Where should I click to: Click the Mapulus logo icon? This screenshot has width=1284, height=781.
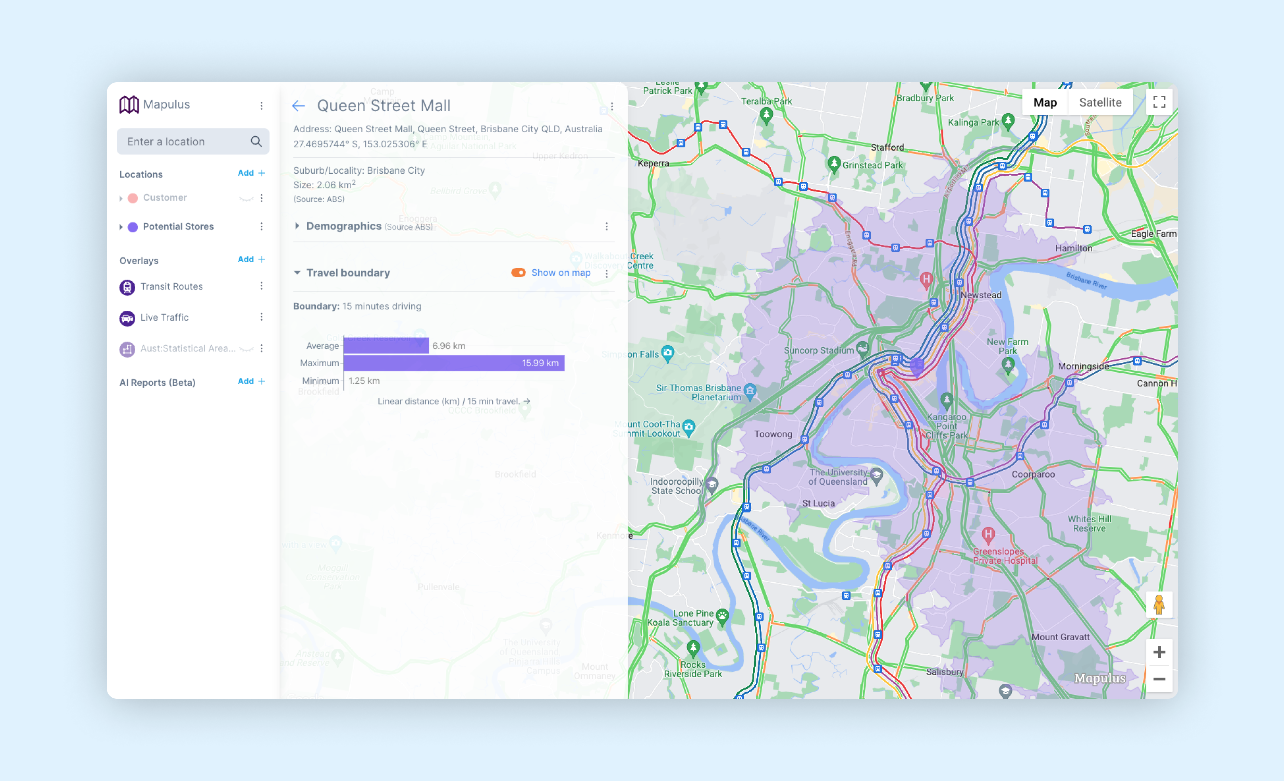pyautogui.click(x=129, y=105)
